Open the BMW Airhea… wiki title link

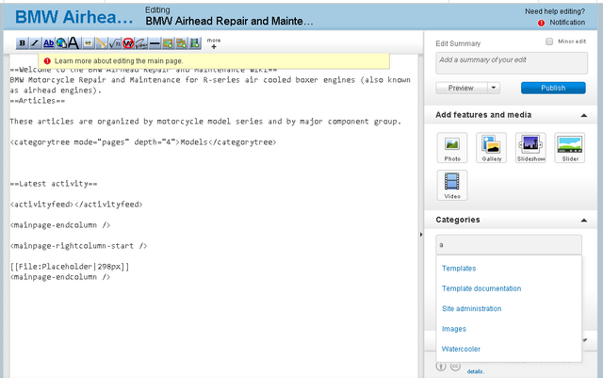pyautogui.click(x=73, y=17)
